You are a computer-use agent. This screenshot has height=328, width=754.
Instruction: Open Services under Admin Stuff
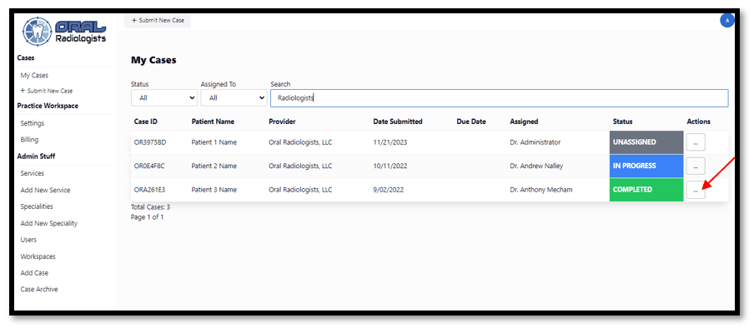pyautogui.click(x=33, y=173)
